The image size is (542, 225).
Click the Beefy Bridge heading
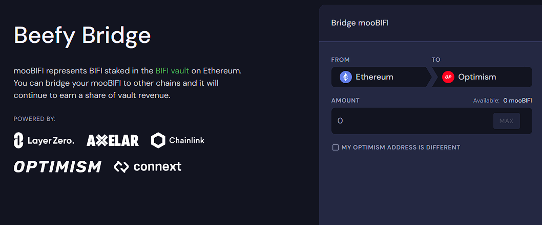coord(82,35)
